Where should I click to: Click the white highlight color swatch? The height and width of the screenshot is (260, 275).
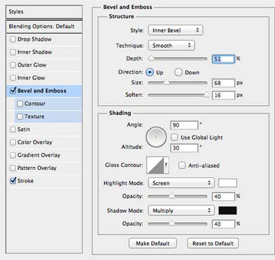point(227,183)
